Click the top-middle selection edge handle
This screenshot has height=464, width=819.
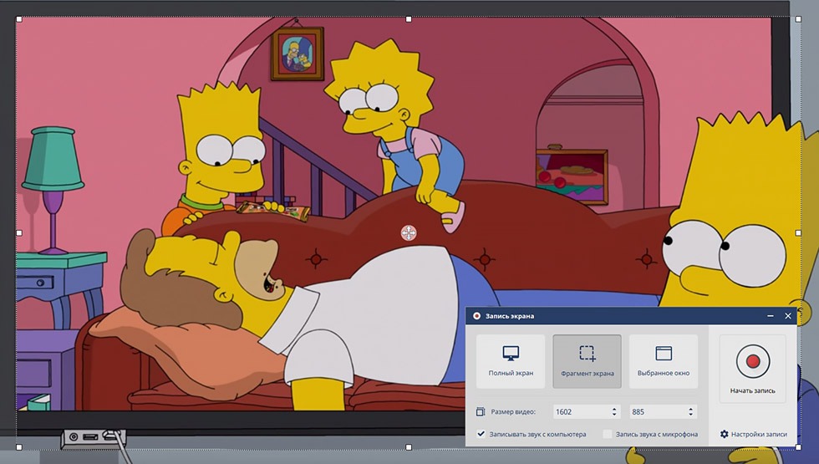click(x=409, y=19)
